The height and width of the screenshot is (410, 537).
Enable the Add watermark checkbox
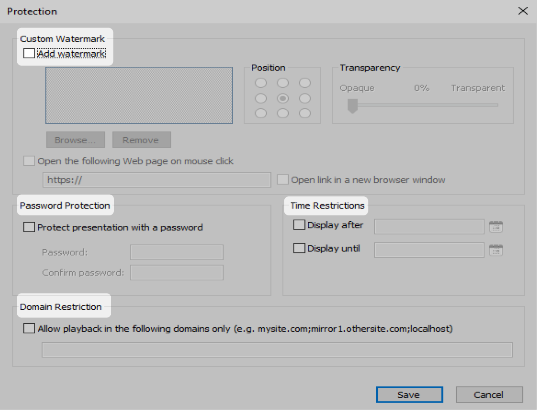pos(28,53)
